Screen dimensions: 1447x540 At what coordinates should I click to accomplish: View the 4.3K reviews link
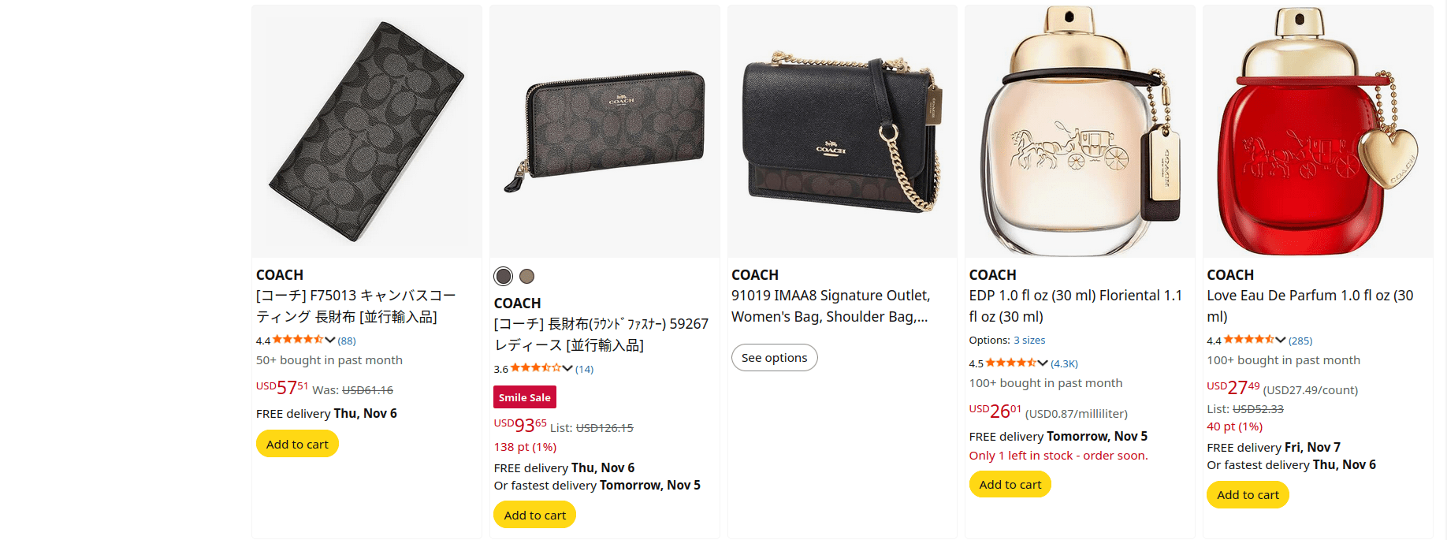pos(1064,363)
